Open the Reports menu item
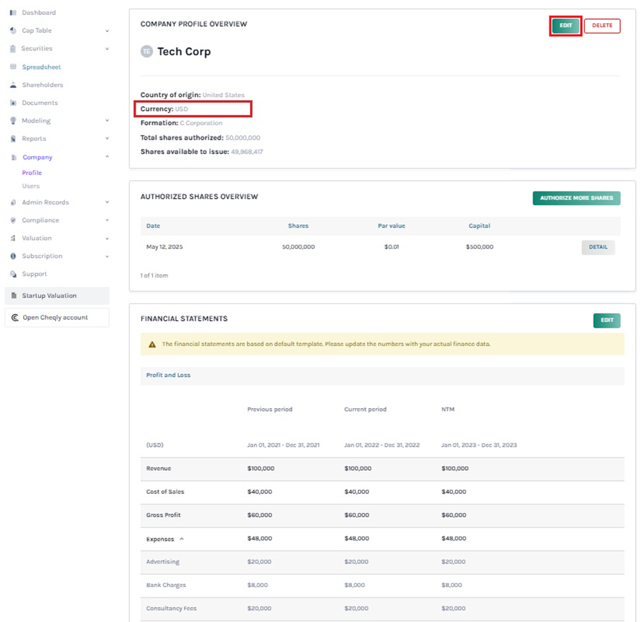 (34, 139)
